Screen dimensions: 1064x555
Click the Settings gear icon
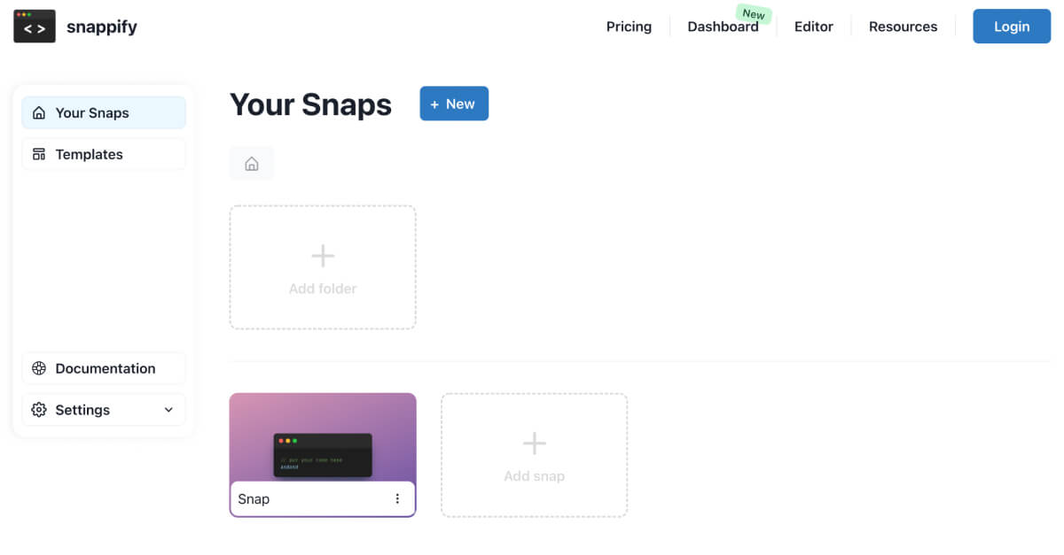coord(39,410)
